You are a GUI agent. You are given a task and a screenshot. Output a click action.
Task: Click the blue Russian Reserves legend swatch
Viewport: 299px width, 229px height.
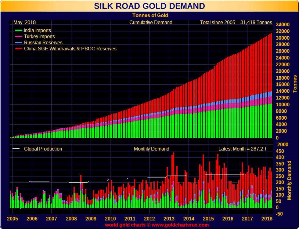point(19,43)
